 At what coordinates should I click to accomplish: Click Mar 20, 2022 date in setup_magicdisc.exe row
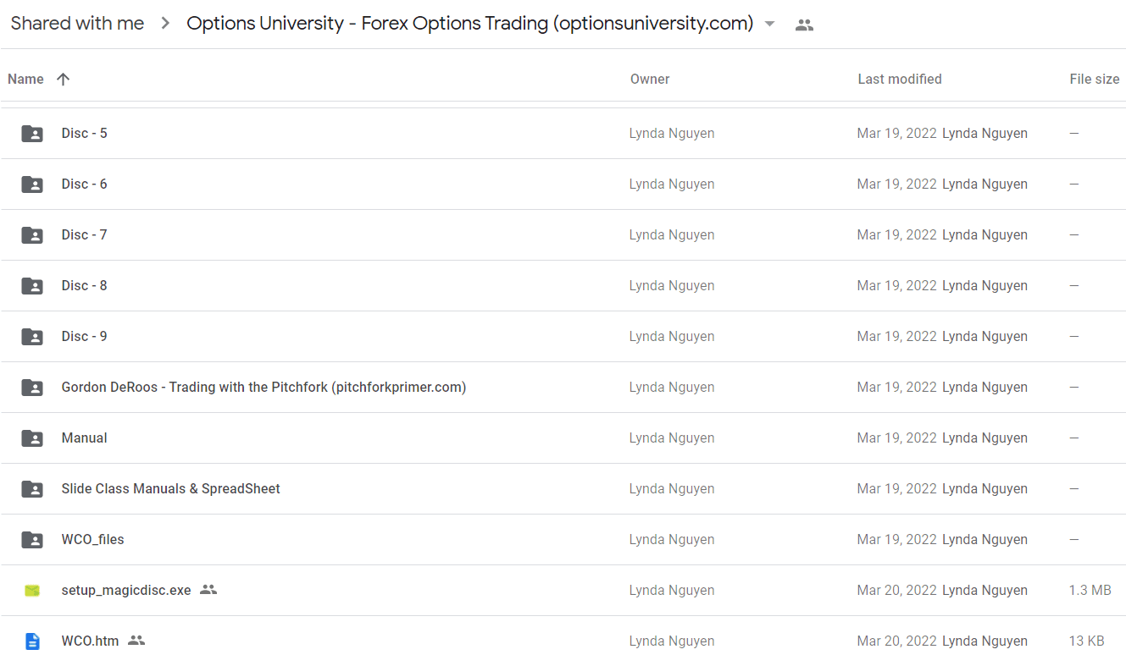point(897,590)
